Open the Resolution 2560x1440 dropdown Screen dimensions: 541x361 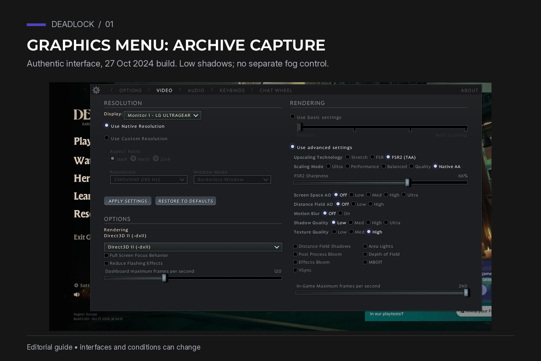149,179
